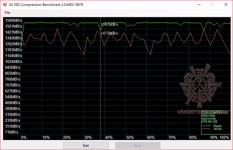Image resolution: width=233 pixels, height=150 pixels.
Task: Click the greyed-out Abort button
Action: [x=138, y=145]
